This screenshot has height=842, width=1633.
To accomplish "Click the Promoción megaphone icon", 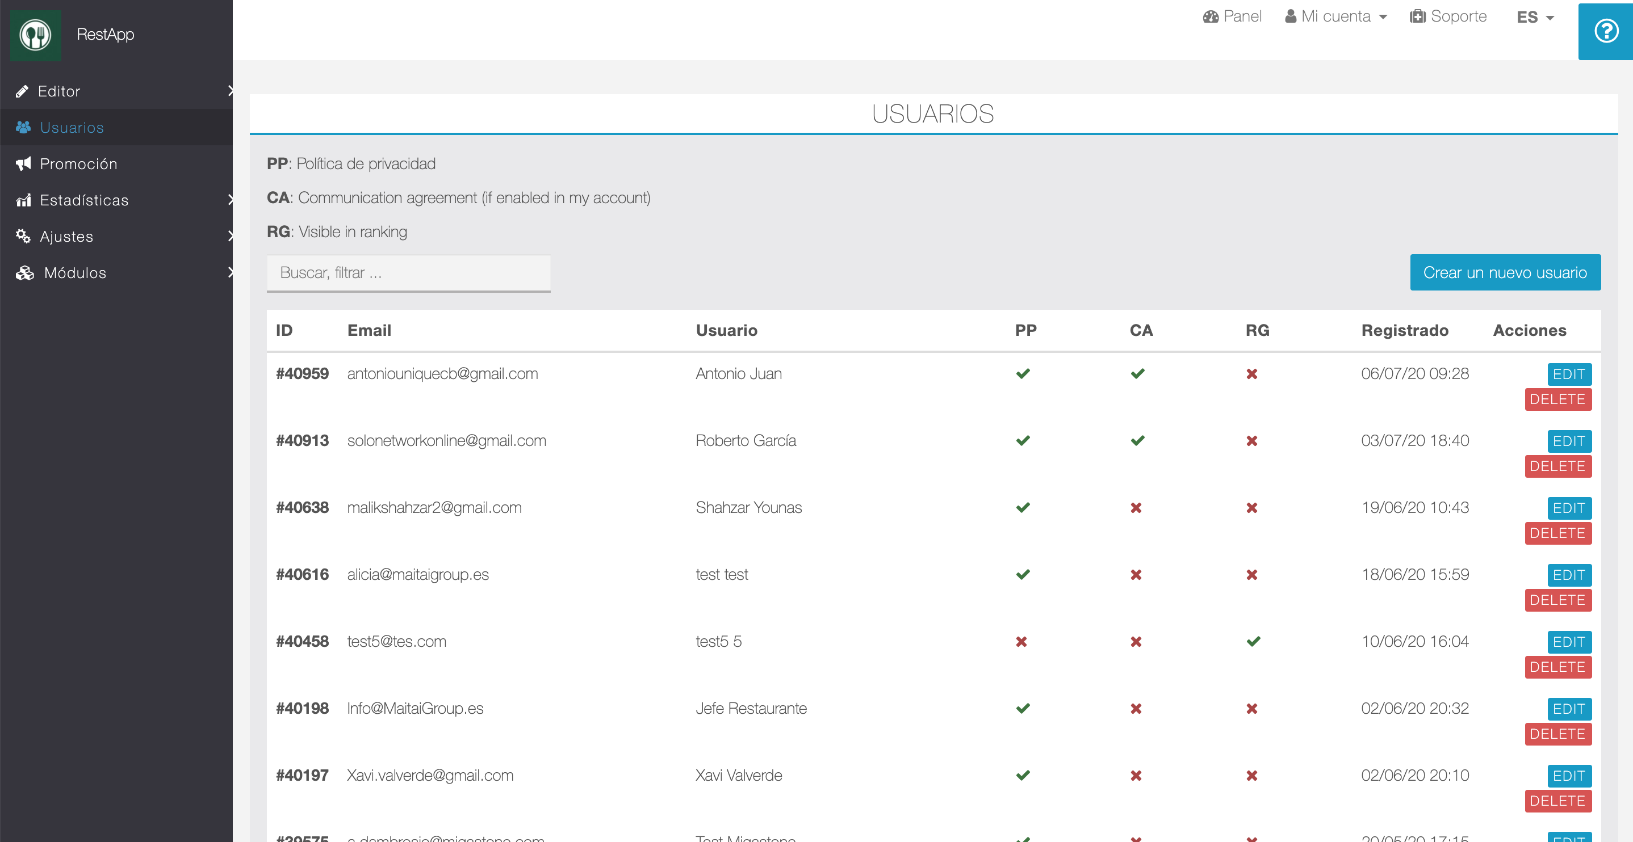I will click(23, 164).
